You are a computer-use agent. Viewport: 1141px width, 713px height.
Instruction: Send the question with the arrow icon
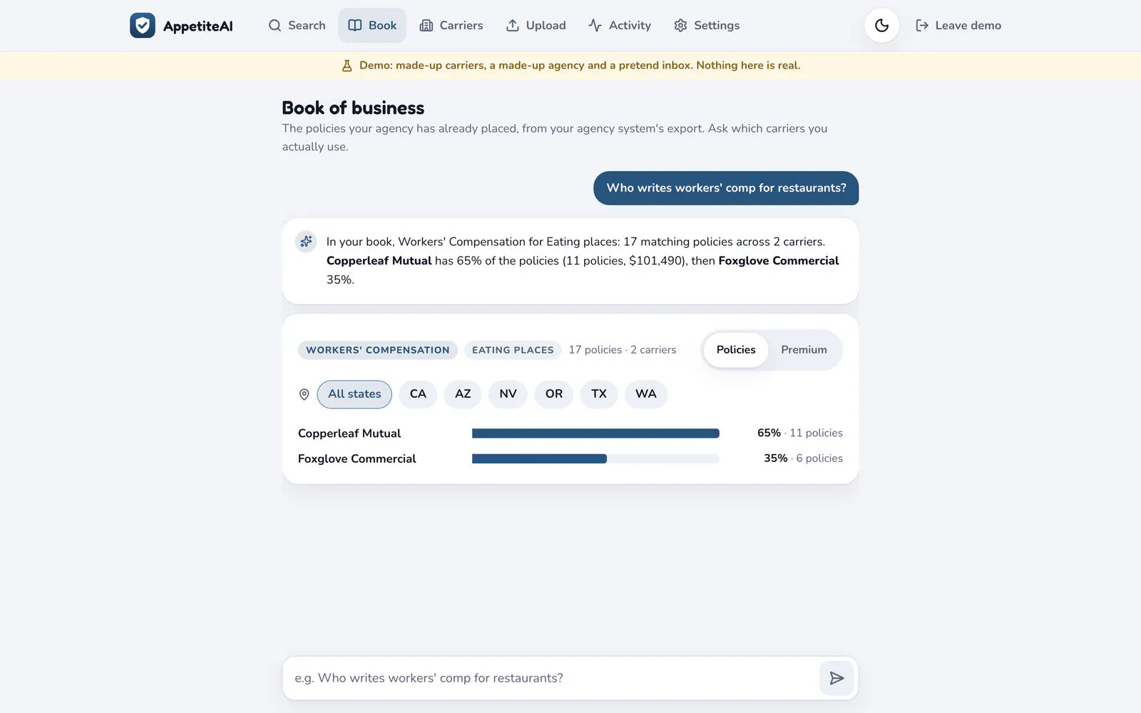click(836, 678)
